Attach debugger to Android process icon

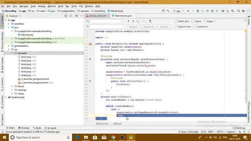(212, 11)
